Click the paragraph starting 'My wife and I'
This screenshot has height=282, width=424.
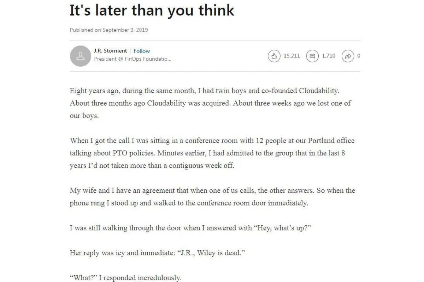pyautogui.click(x=212, y=197)
